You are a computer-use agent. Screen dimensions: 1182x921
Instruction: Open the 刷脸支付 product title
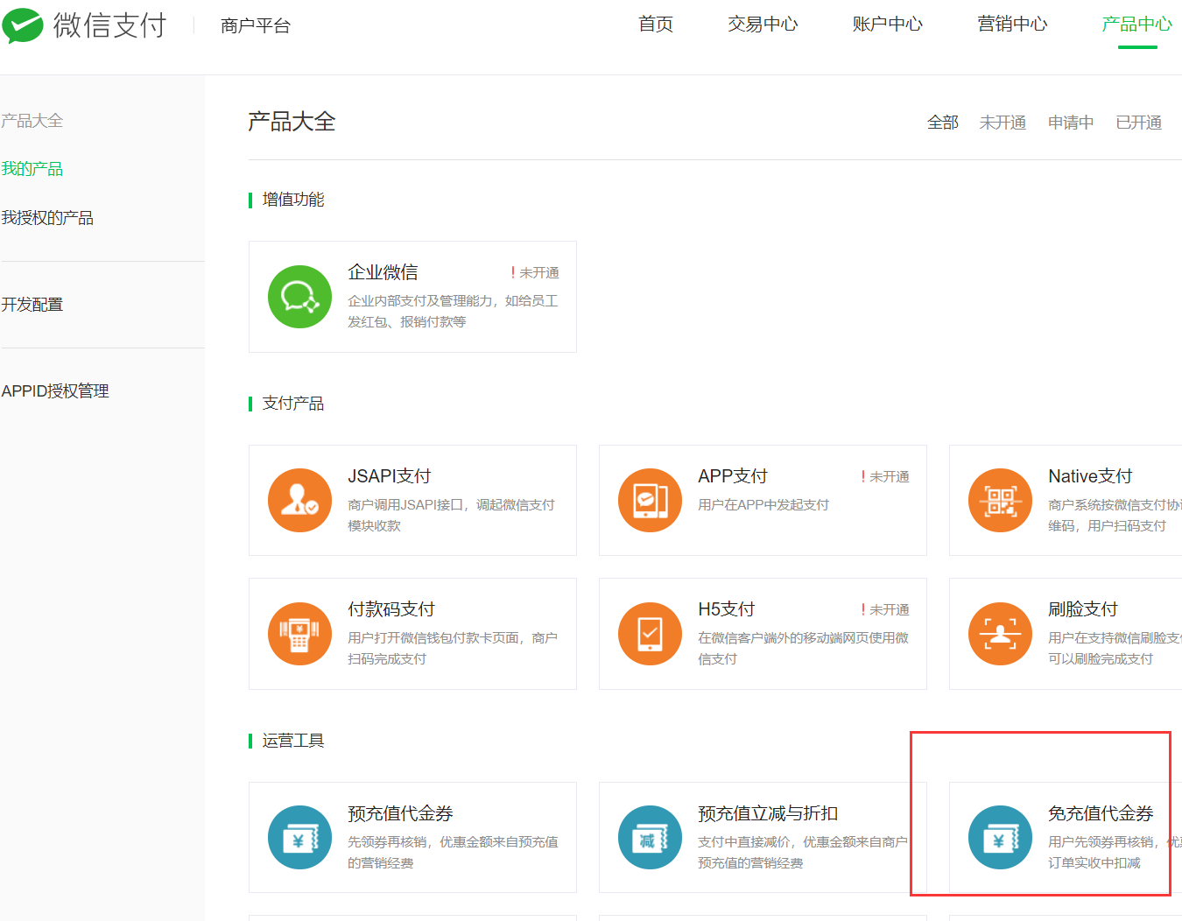(1083, 609)
